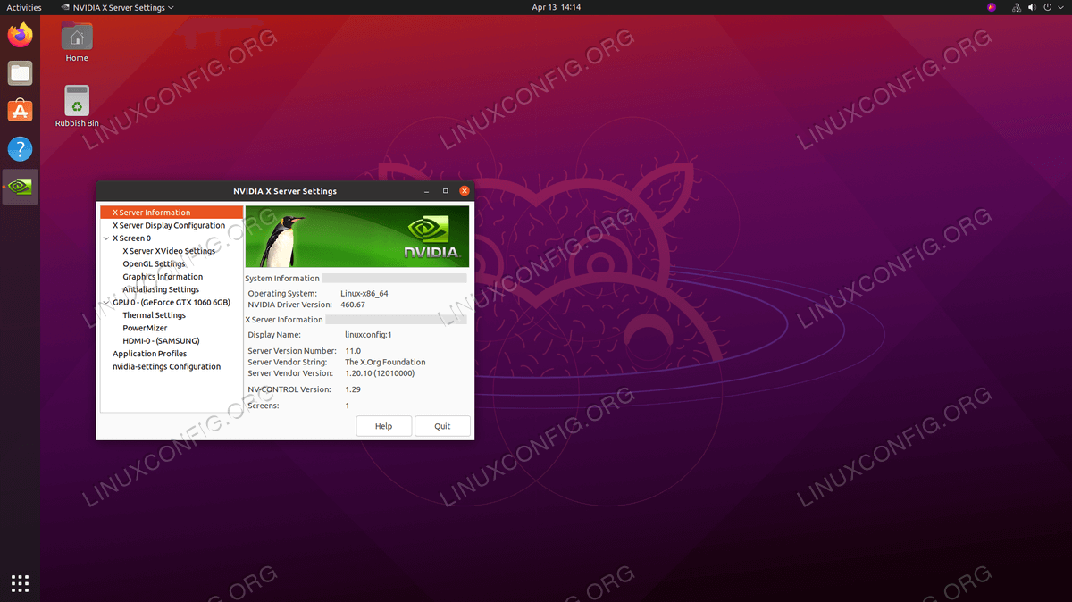Click the volume icon in the top bar

tap(1032, 7)
